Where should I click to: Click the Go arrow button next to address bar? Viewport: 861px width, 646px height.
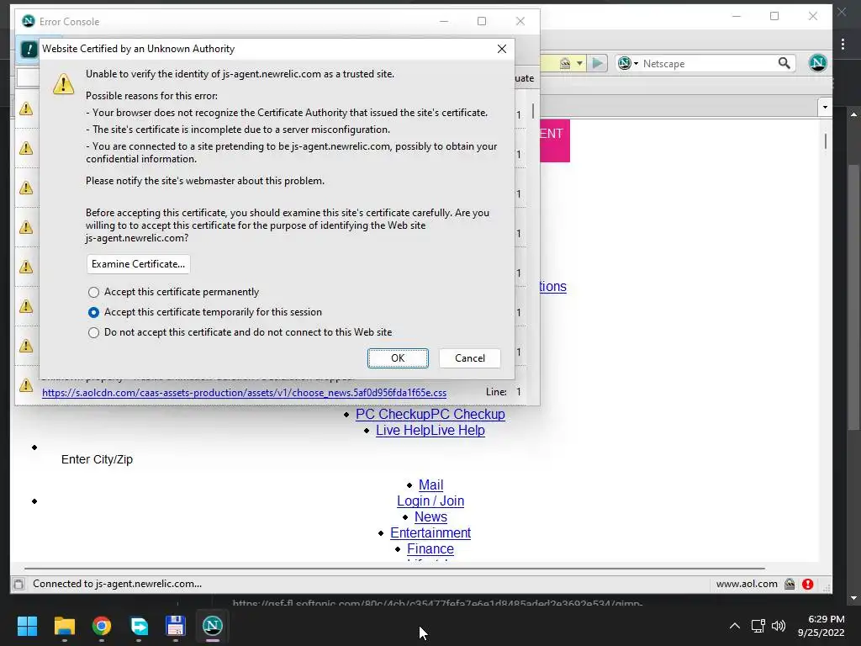pyautogui.click(x=598, y=63)
